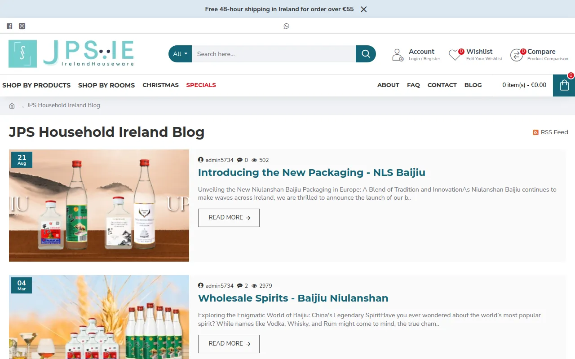Open the Blog menu item
The height and width of the screenshot is (359, 575).
(473, 85)
